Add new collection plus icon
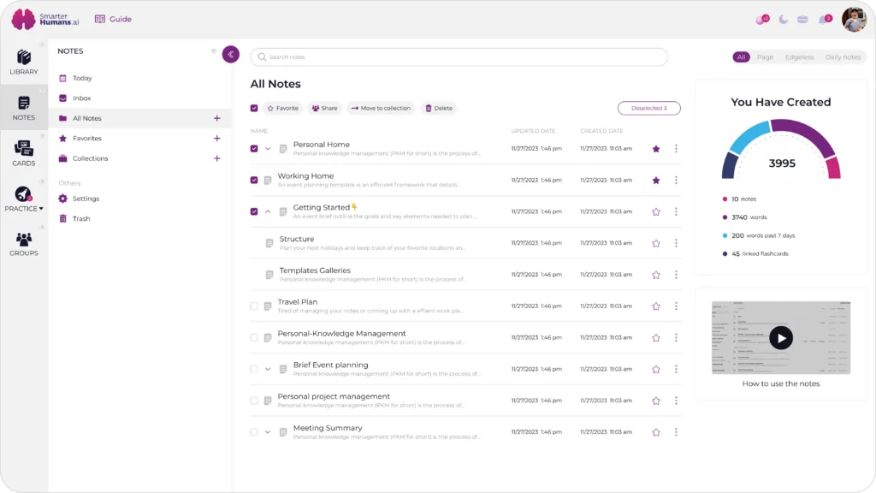 (216, 158)
